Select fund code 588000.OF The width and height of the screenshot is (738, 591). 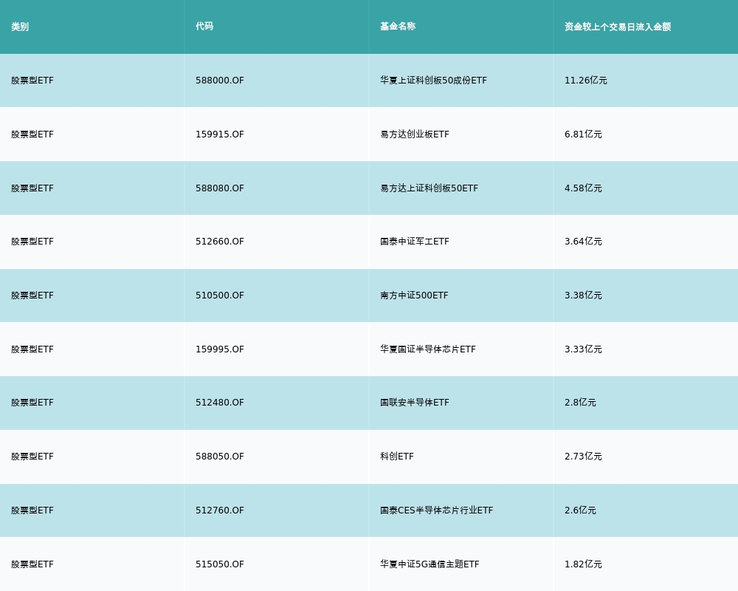point(220,81)
